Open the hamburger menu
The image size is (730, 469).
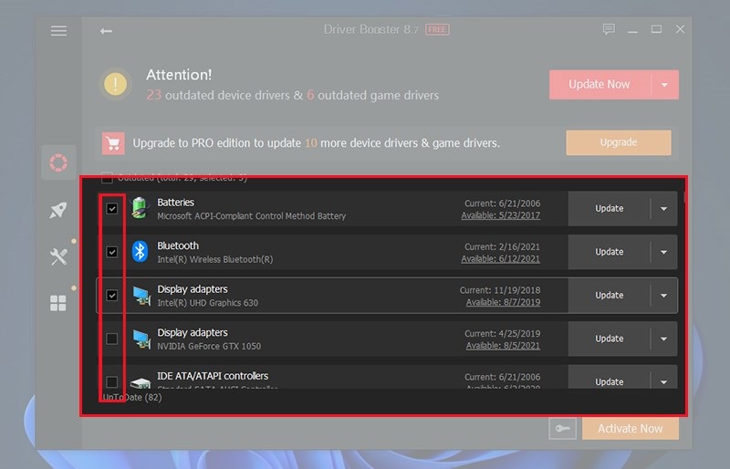coord(58,31)
